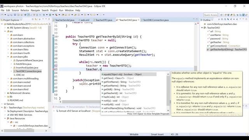This screenshot has width=249, height=140.
Task: Choose getSkill() proposal in list
Action: coord(118,89)
